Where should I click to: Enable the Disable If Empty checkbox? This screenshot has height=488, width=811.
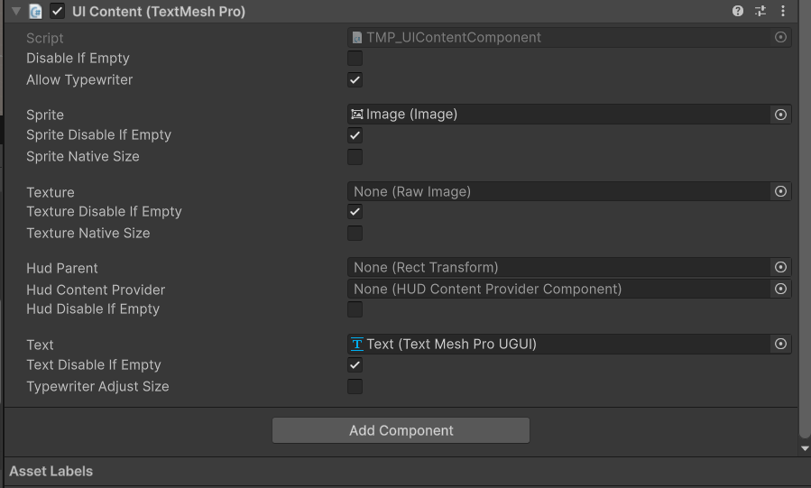coord(355,59)
